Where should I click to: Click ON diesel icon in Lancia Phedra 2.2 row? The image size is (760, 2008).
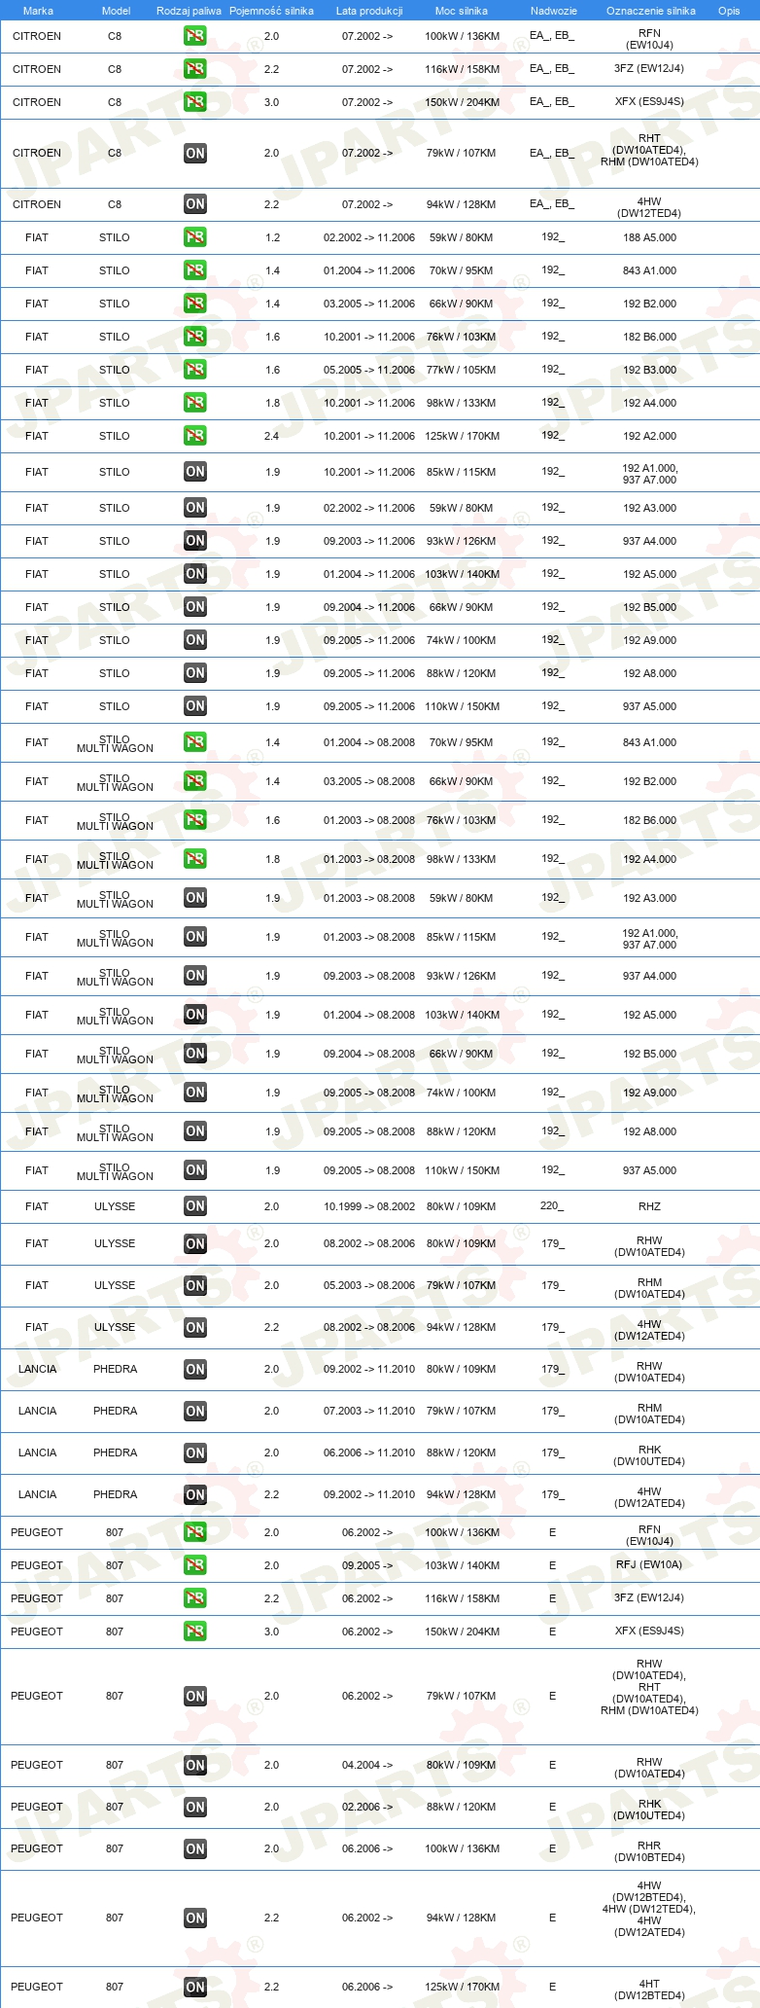(x=194, y=1494)
